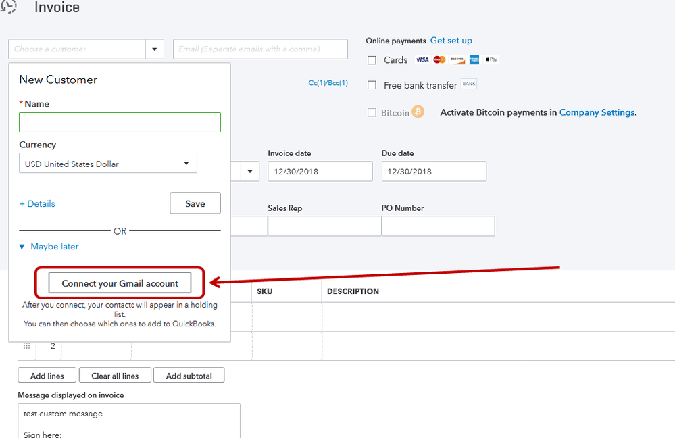Click the drag handle on row 2

[x=27, y=346]
